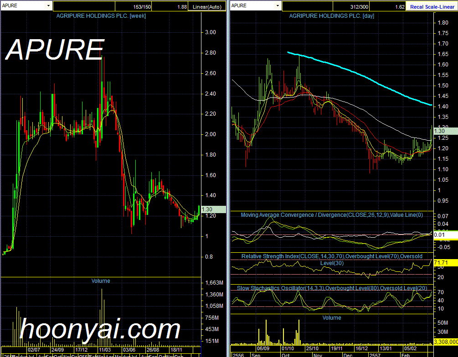Click the 06/09 date marker on daily timeline
Image resolution: width=458 pixels, height=357 pixels.
[263, 348]
